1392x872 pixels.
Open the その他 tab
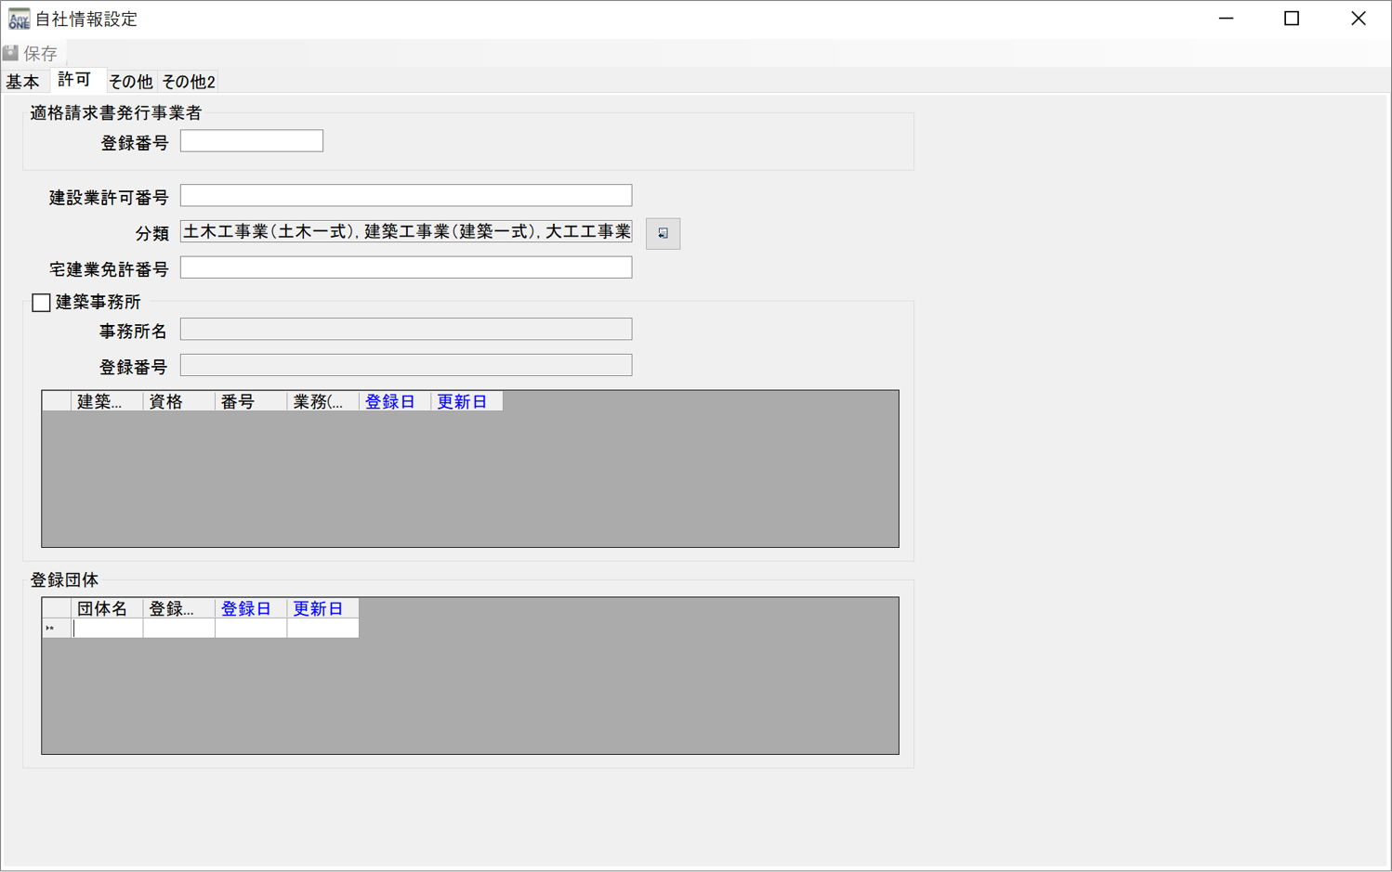click(130, 82)
